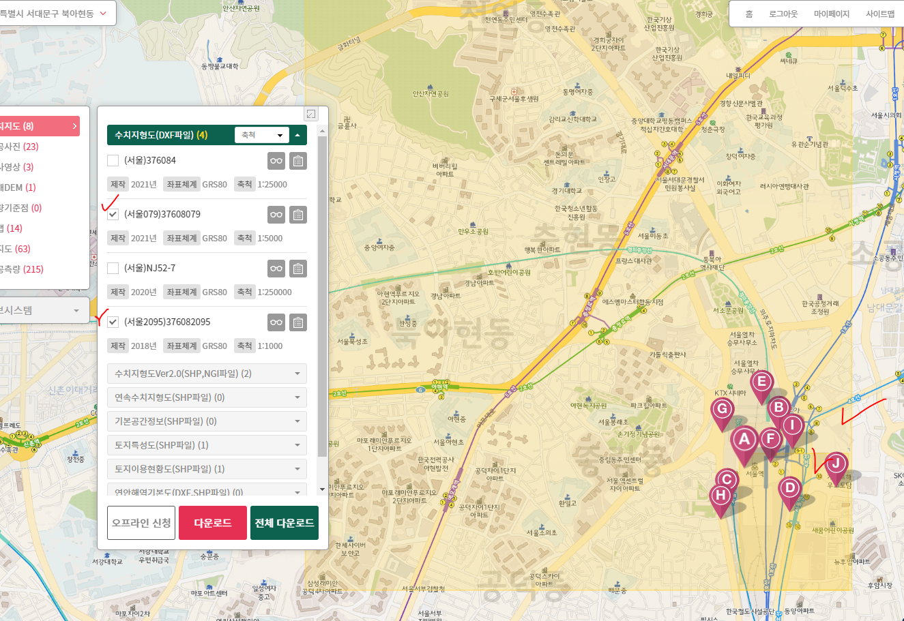
Task: Go to 홈 in the top menu
Action: pyautogui.click(x=749, y=14)
